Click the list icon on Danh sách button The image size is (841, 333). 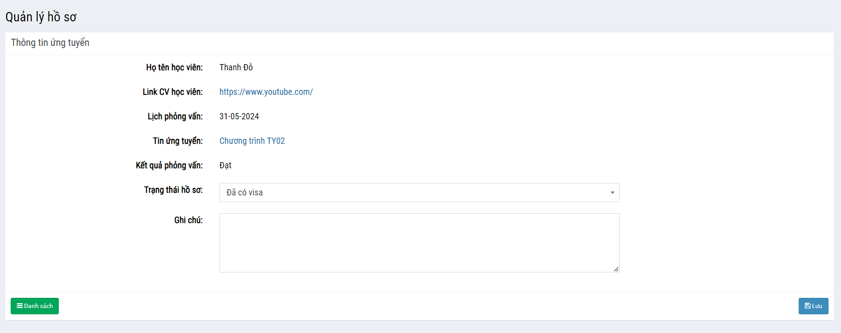point(20,306)
